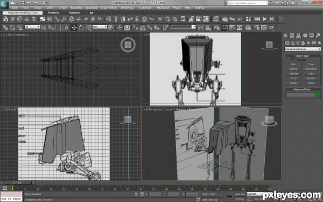Open the selection filter All dropdown

point(32,26)
